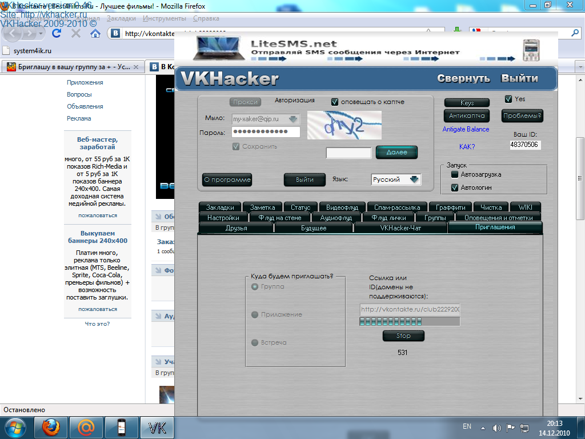
Task: Click the 'Пароль' password field
Action: coord(266,132)
